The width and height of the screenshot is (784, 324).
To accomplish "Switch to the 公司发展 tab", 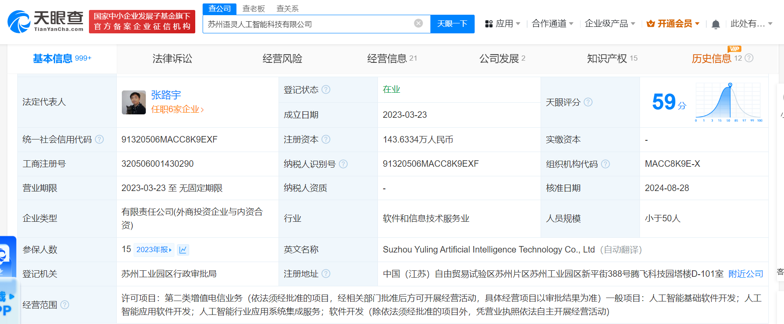I will point(502,58).
